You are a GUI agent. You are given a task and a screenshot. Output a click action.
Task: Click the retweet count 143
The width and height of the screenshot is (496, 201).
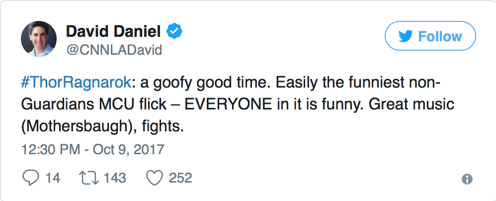click(x=115, y=178)
